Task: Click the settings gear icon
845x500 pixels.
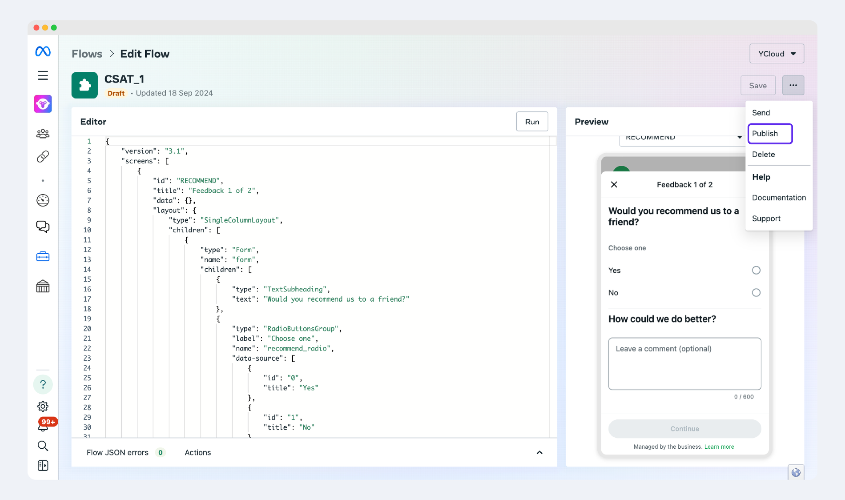Action: [43, 406]
